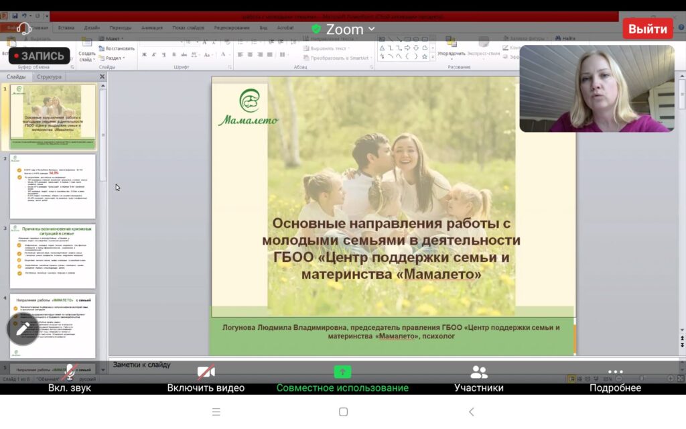Close the slides thumbnail pane
Viewport: 686px width, 429px height.
102,76
